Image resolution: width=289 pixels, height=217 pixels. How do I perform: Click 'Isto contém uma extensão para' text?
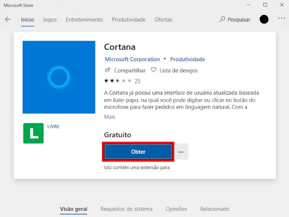point(137,167)
